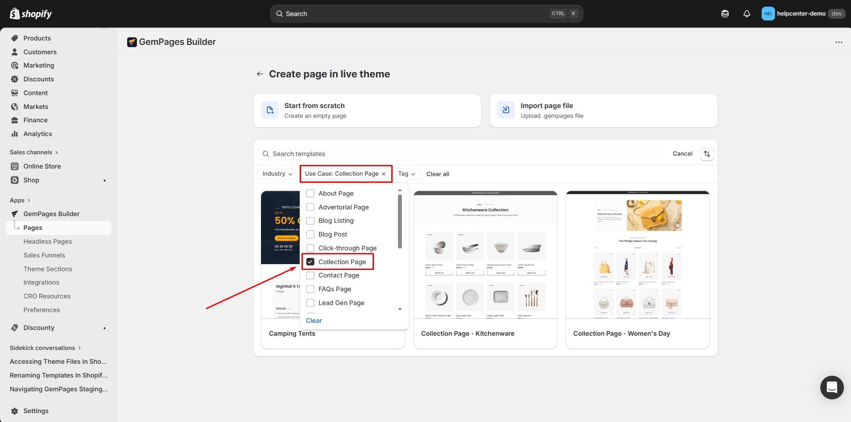Open Sidekick assistant icon in top bar
Screen dimensions: 851x422
click(x=725, y=14)
